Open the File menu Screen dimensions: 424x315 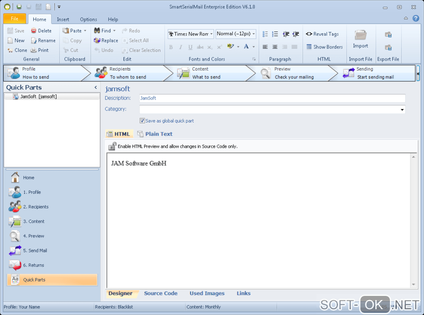click(x=15, y=19)
